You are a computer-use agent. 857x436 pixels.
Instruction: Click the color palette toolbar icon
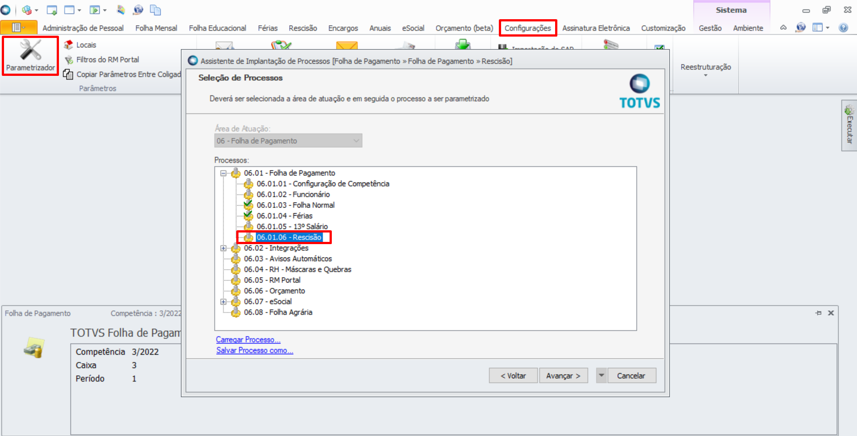121,10
